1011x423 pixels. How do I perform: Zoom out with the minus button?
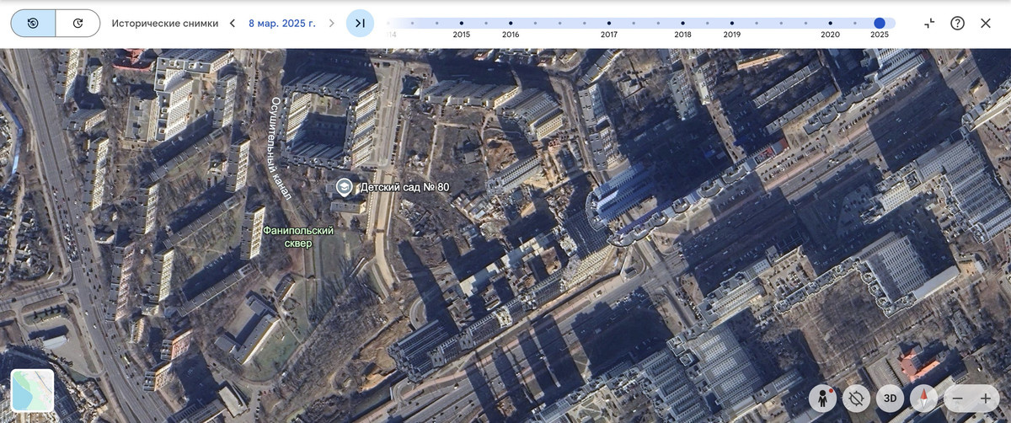[957, 399]
